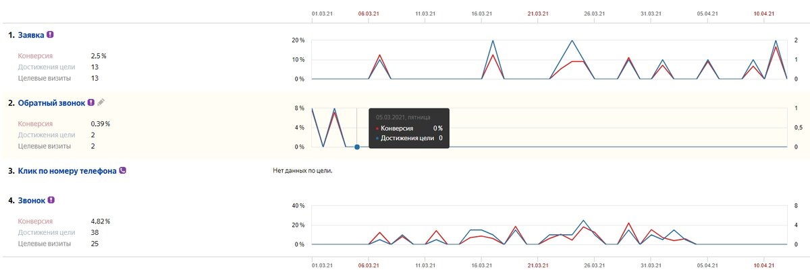Open the Обратный звонок goal link
Screen dimensions: 810x278
tap(51, 103)
